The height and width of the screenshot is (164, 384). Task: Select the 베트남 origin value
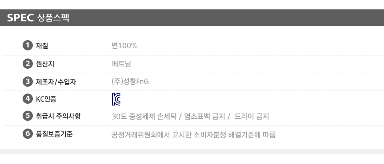(x=122, y=64)
